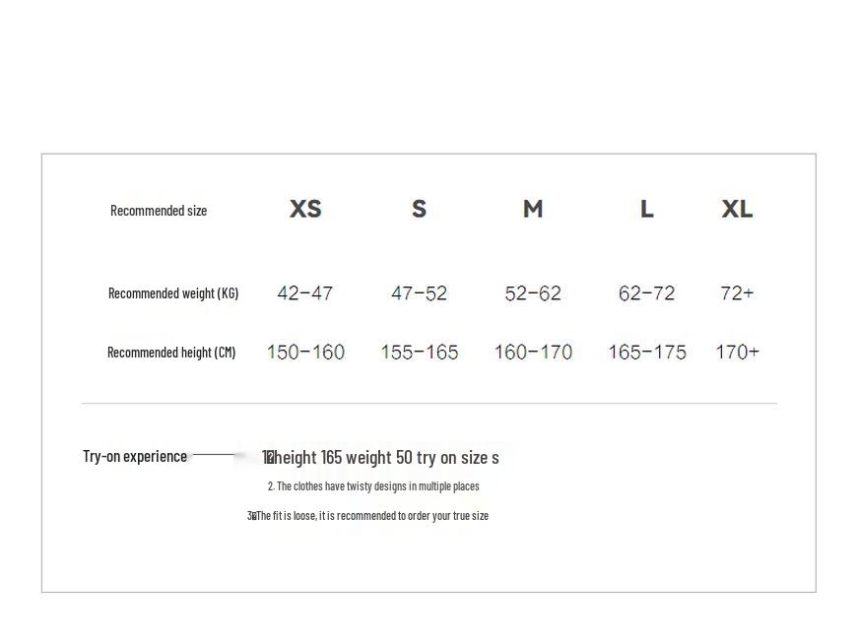Select the 62-72 weight cell
The image size is (858, 644).
(646, 293)
